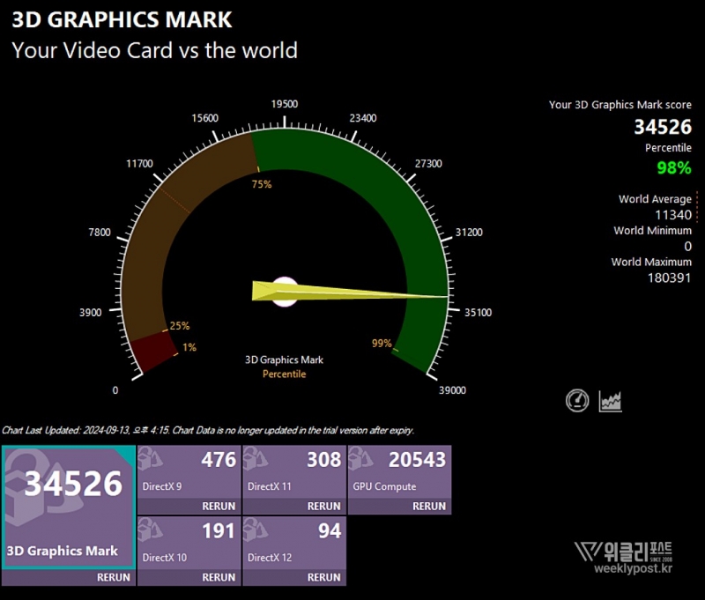Open the DirectX 9 result tile

pos(189,472)
